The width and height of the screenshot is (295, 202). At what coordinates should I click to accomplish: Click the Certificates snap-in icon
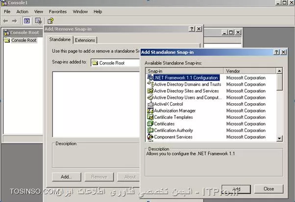(x=150, y=124)
